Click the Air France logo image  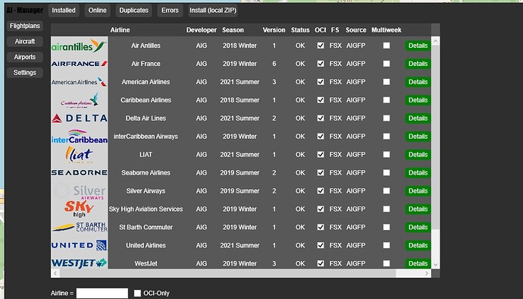click(79, 64)
